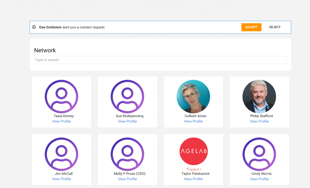View Profile of Tasia Kinney
This screenshot has height=188, width=310.
tap(61, 121)
